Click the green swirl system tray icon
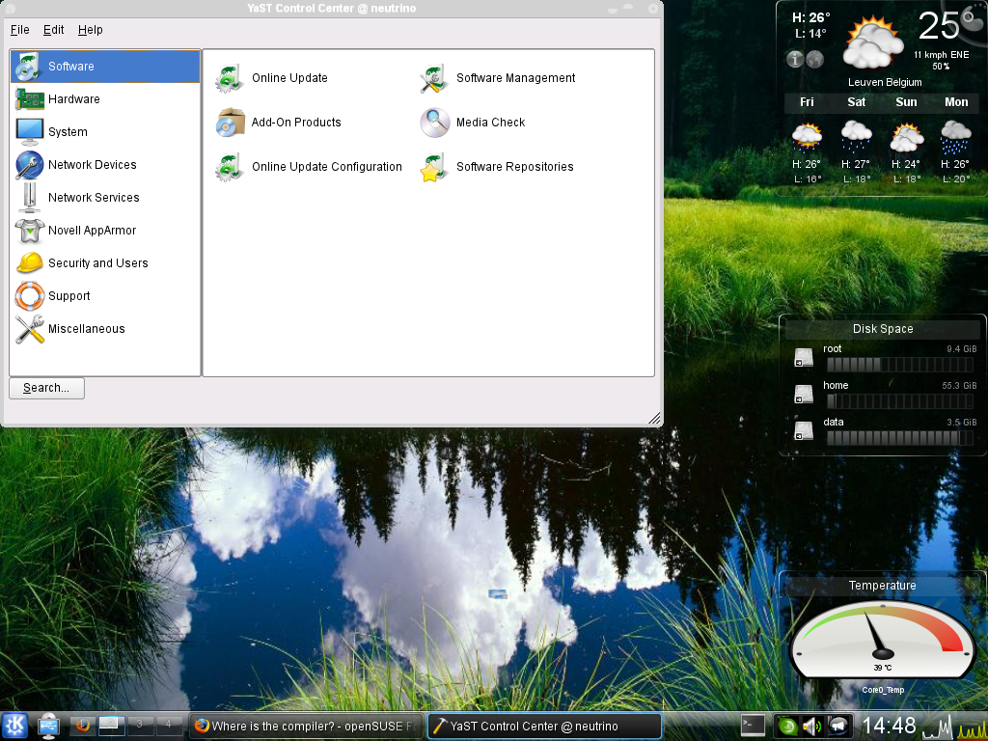Viewport: 988px width, 741px height. coord(787,726)
